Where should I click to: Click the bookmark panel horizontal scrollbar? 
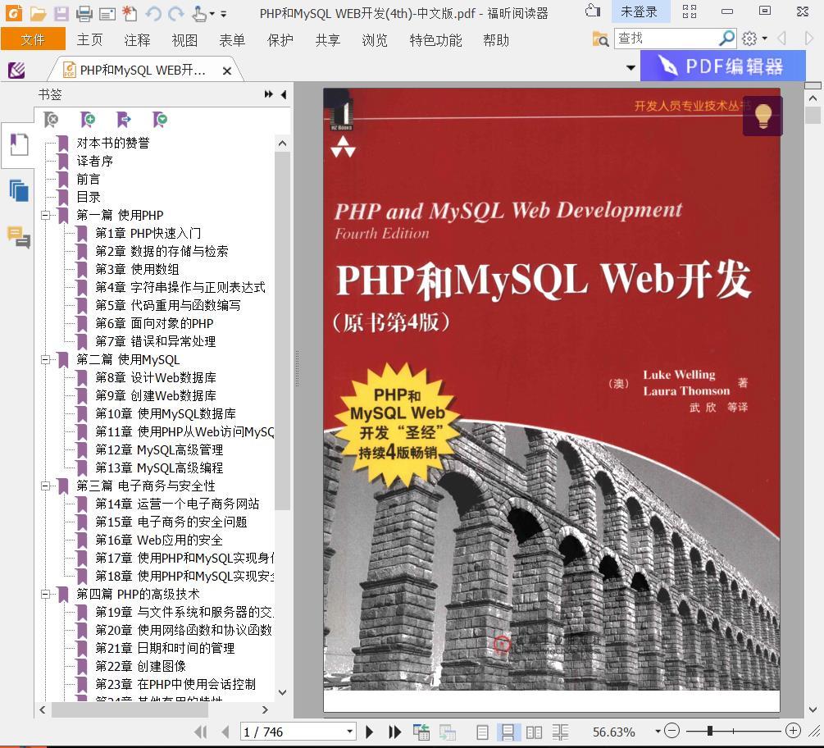click(130, 709)
